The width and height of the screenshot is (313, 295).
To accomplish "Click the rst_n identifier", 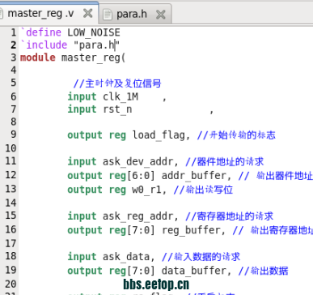I will click(x=117, y=109).
